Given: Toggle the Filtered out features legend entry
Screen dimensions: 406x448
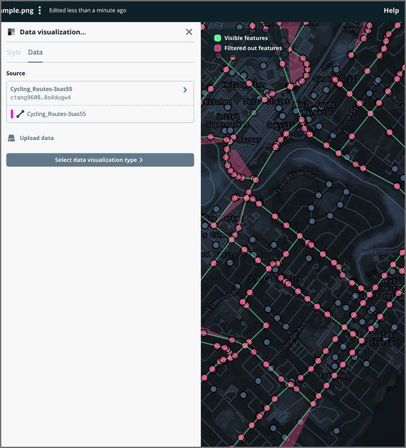Looking at the screenshot, I should tap(249, 48).
